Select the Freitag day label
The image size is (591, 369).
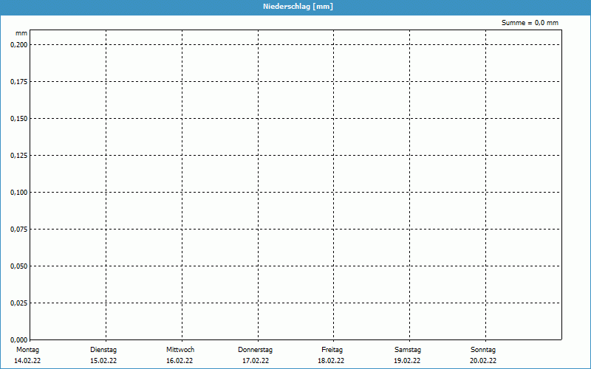331,350
